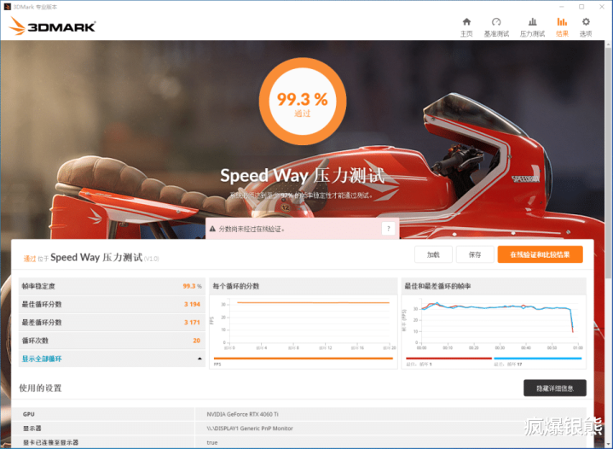Click the Generic PnP Monitor display value
613x449 pixels.
click(250, 429)
